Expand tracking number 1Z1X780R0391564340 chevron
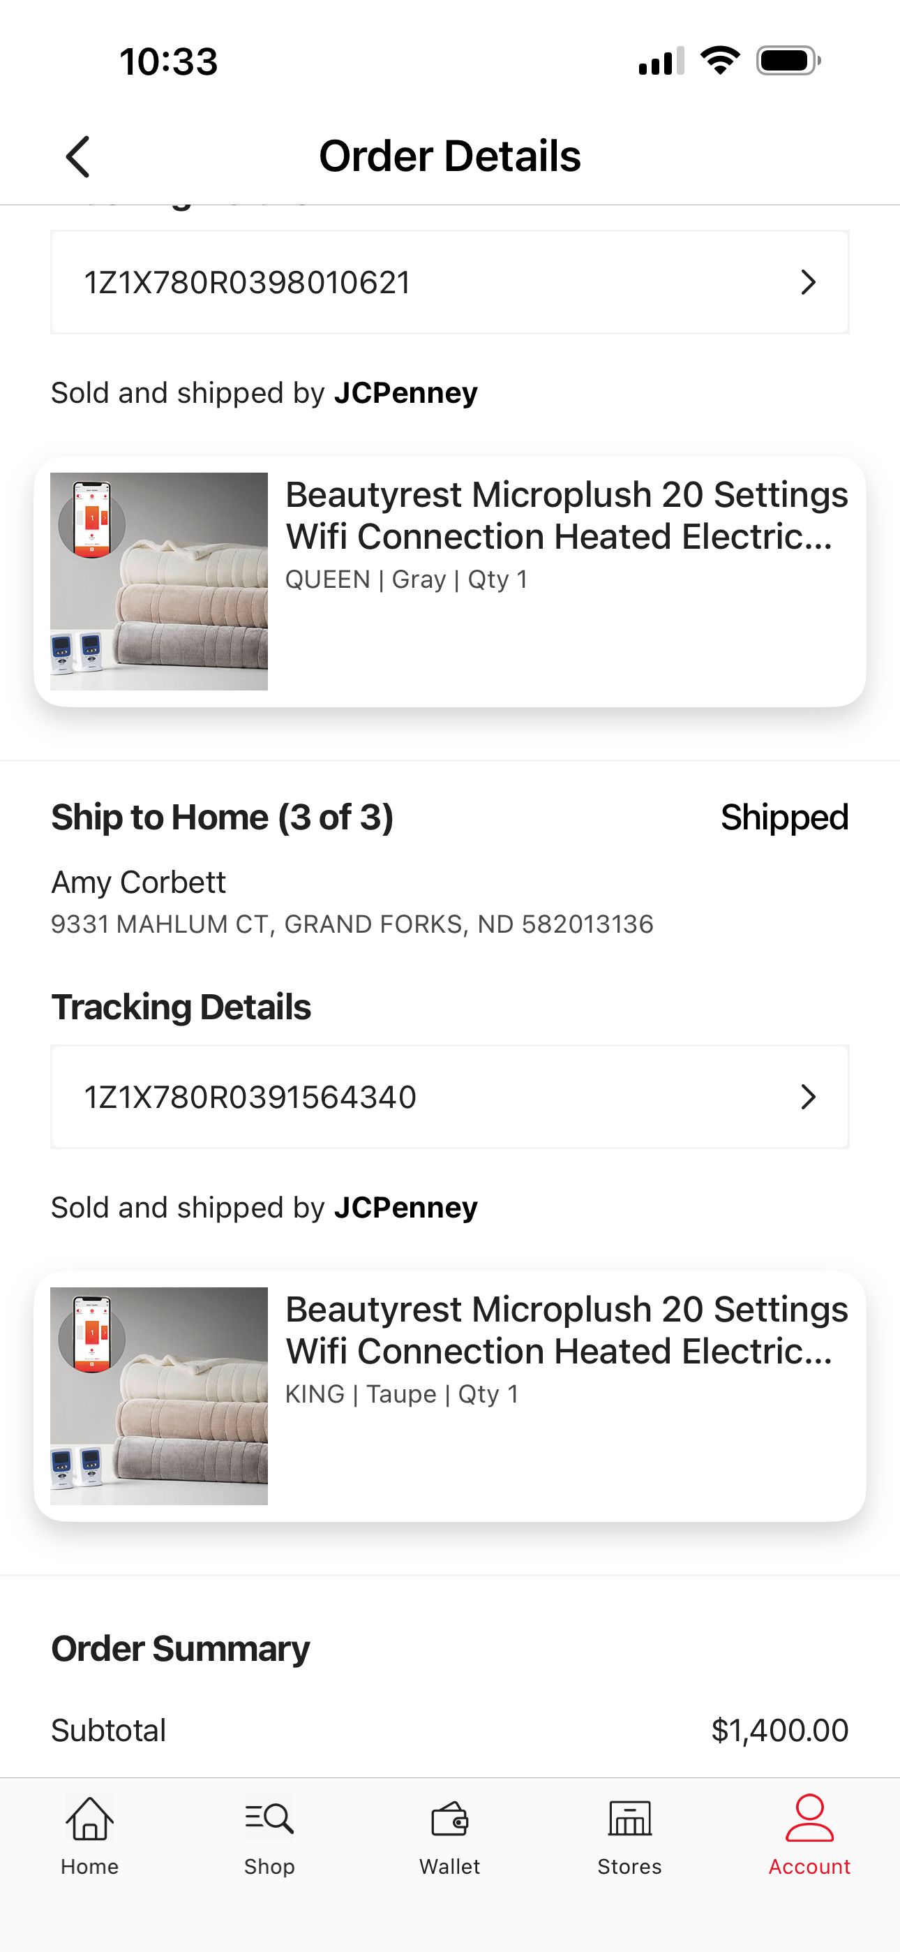Viewport: 900px width, 1952px height. 809,1097
